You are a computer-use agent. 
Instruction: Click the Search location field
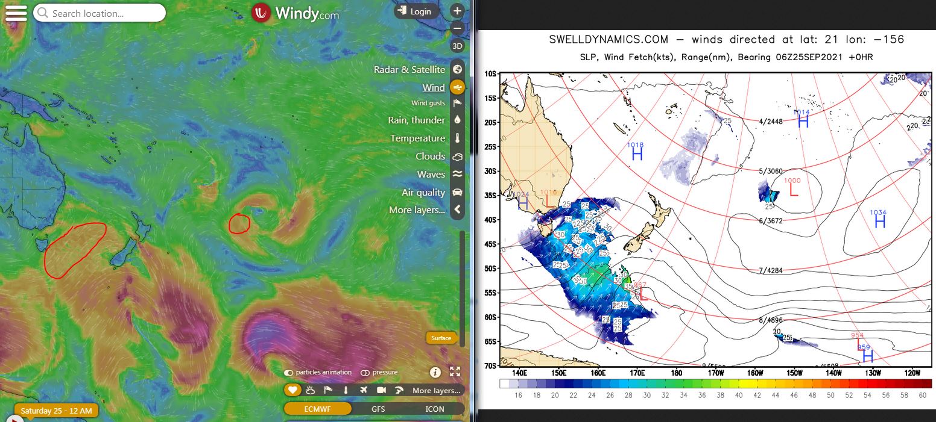(100, 13)
